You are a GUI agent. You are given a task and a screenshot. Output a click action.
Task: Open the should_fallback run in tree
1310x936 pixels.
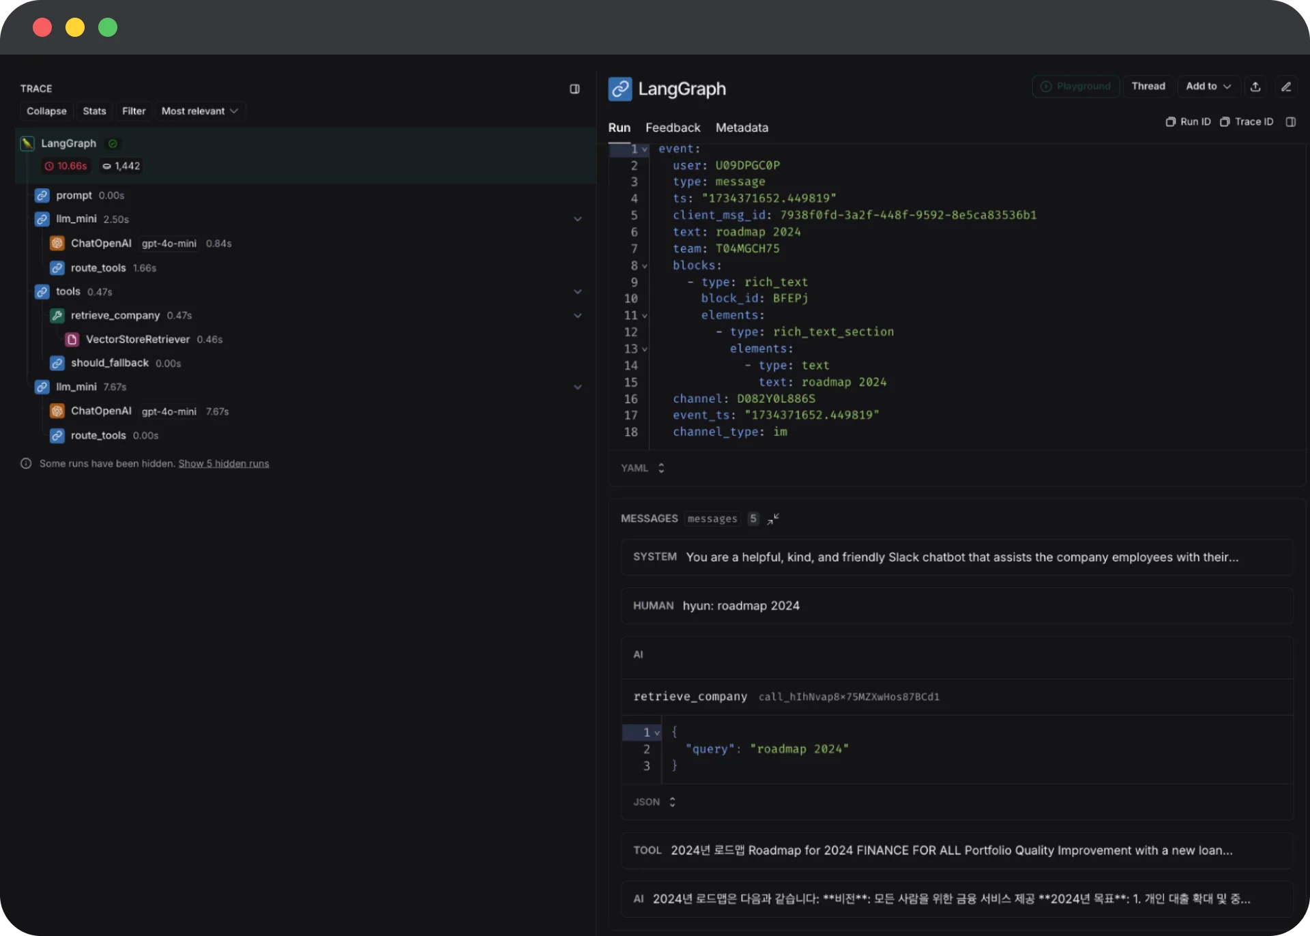pos(109,363)
